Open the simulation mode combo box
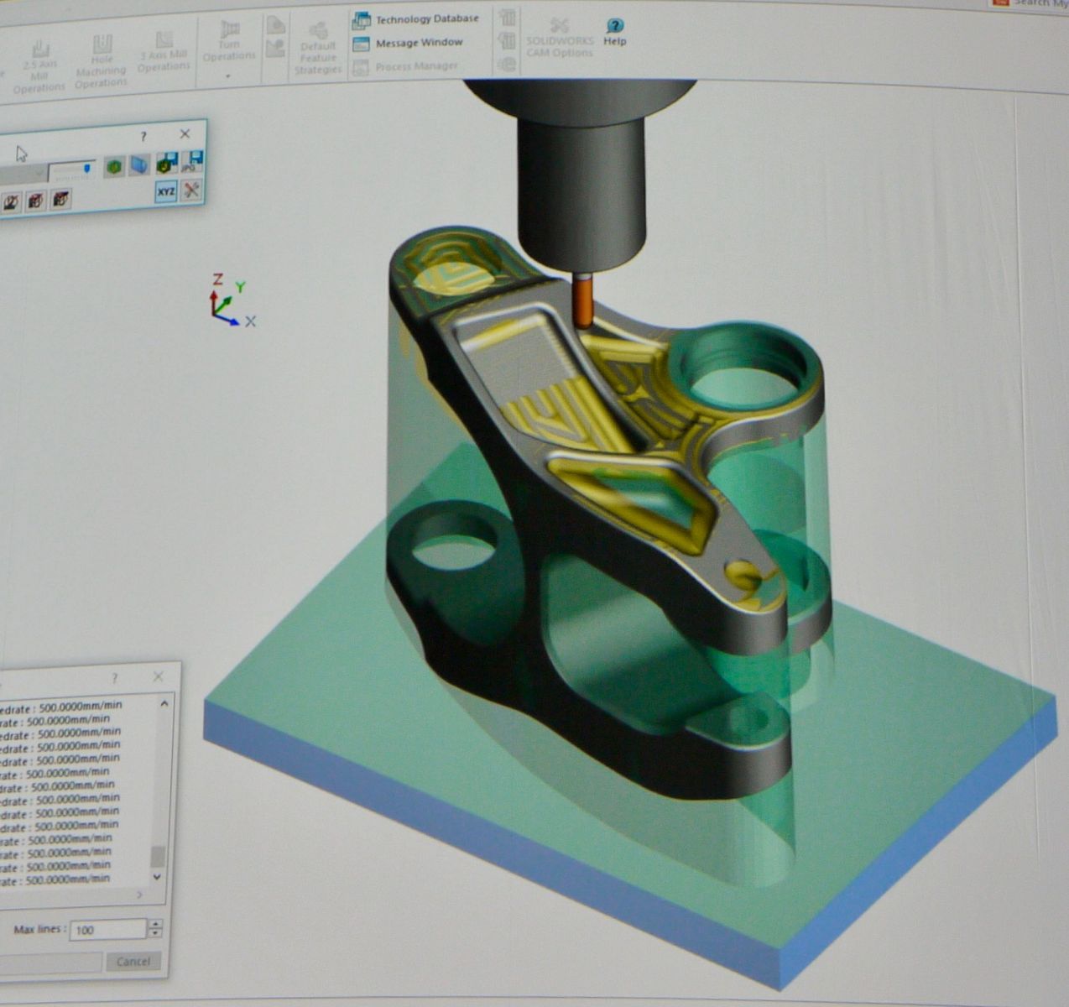Image resolution: width=1069 pixels, height=1007 pixels. click(x=23, y=174)
